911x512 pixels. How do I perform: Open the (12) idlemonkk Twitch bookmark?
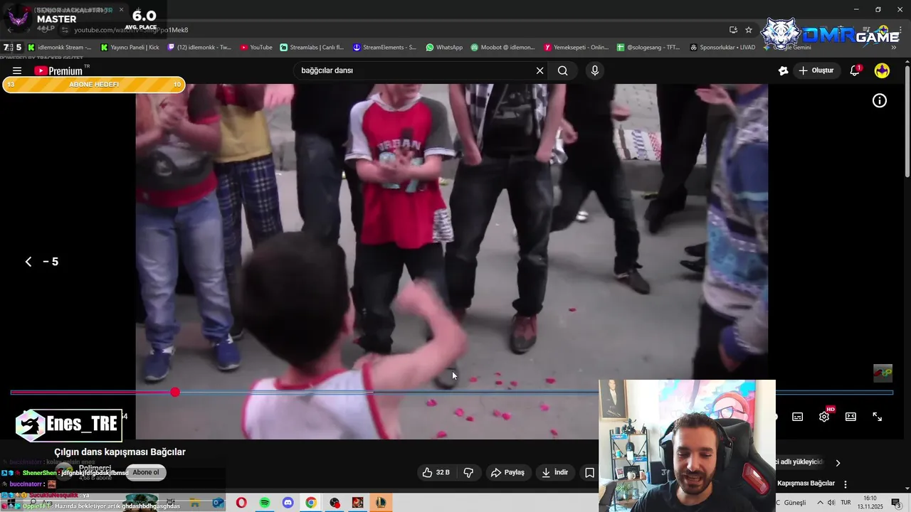coord(199,48)
